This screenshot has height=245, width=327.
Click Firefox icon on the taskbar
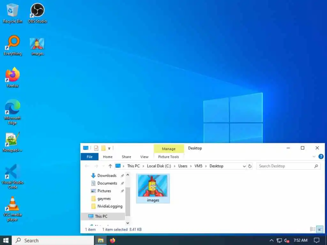point(113,241)
